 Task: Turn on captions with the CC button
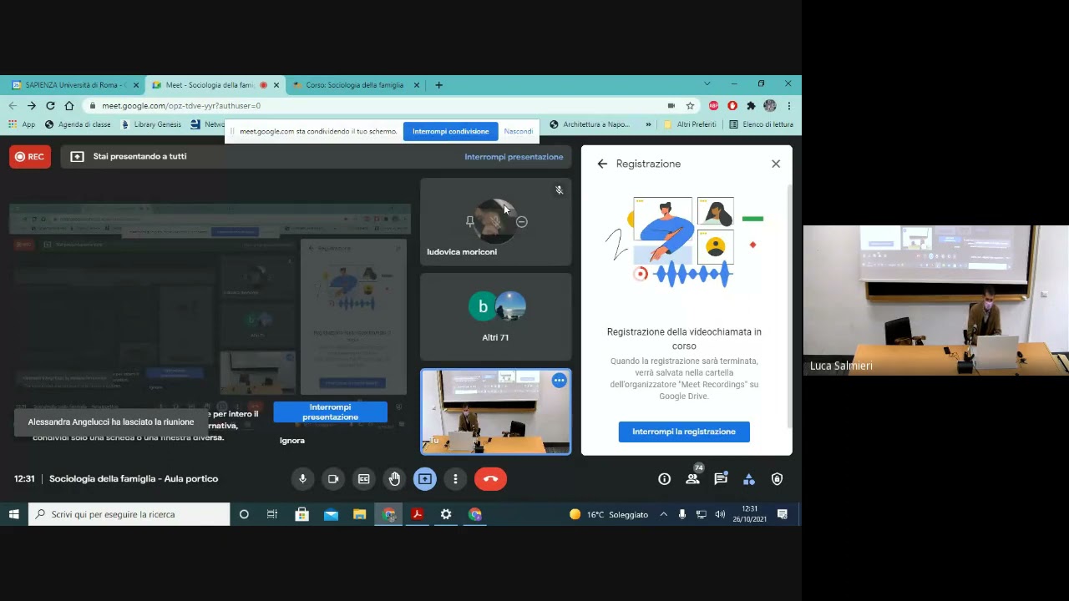(364, 479)
